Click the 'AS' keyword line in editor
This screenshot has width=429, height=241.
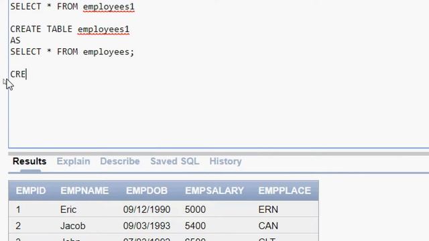pos(15,40)
